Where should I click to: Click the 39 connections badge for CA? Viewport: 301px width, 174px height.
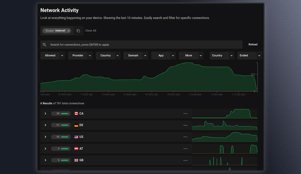(61, 114)
